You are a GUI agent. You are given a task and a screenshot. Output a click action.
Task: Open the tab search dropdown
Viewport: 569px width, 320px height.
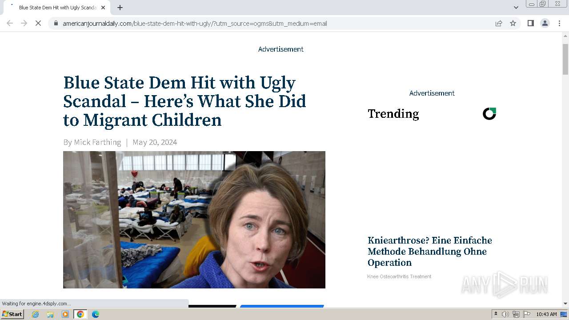pos(516,8)
